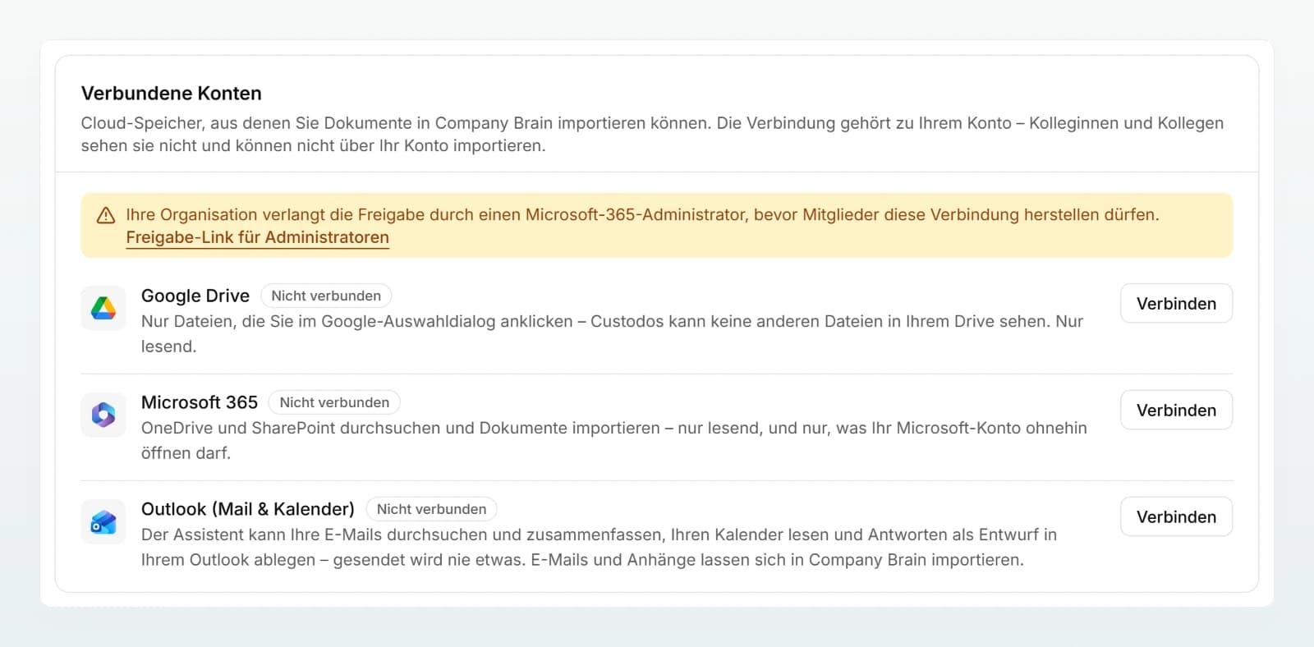Click the Outlook logo icon

[103, 521]
